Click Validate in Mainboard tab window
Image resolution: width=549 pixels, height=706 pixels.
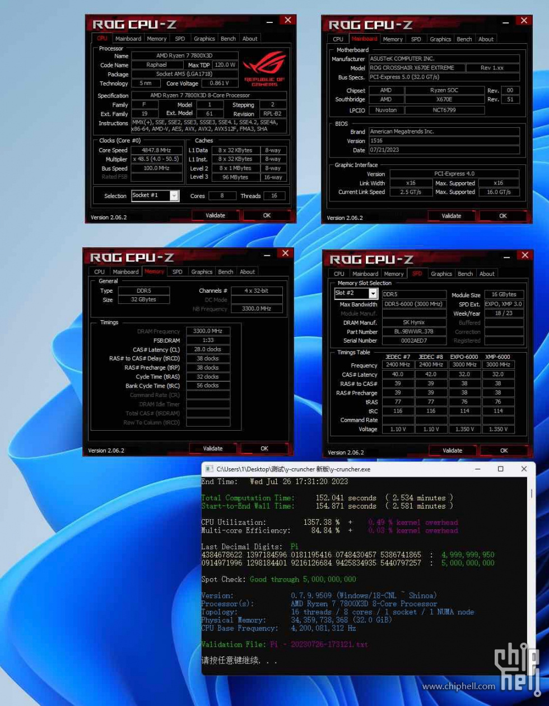click(452, 216)
